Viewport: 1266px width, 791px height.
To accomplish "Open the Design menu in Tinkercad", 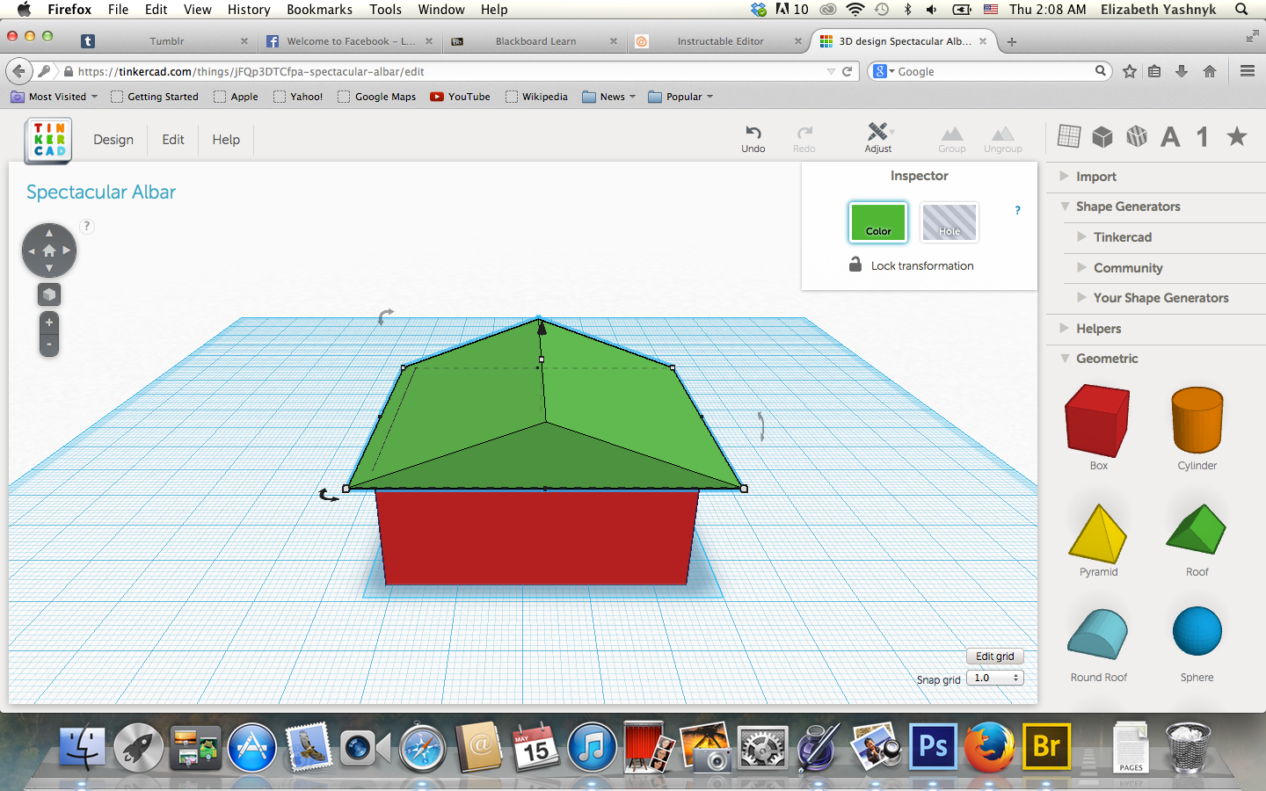I will point(113,139).
